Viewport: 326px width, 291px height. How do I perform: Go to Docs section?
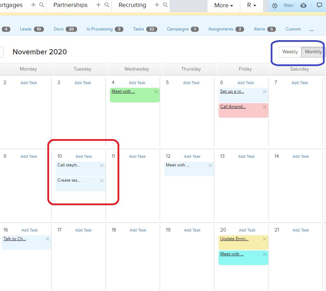pos(65,29)
